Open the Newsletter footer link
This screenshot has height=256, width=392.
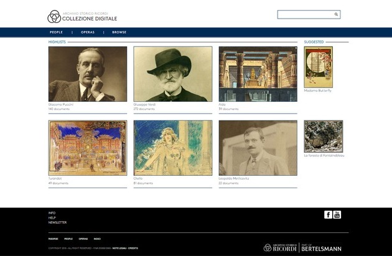tap(57, 222)
